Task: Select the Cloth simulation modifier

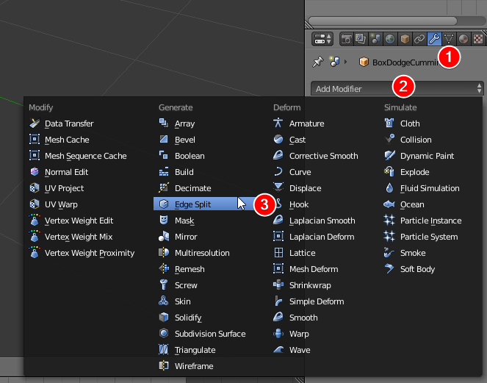Action: (x=410, y=124)
